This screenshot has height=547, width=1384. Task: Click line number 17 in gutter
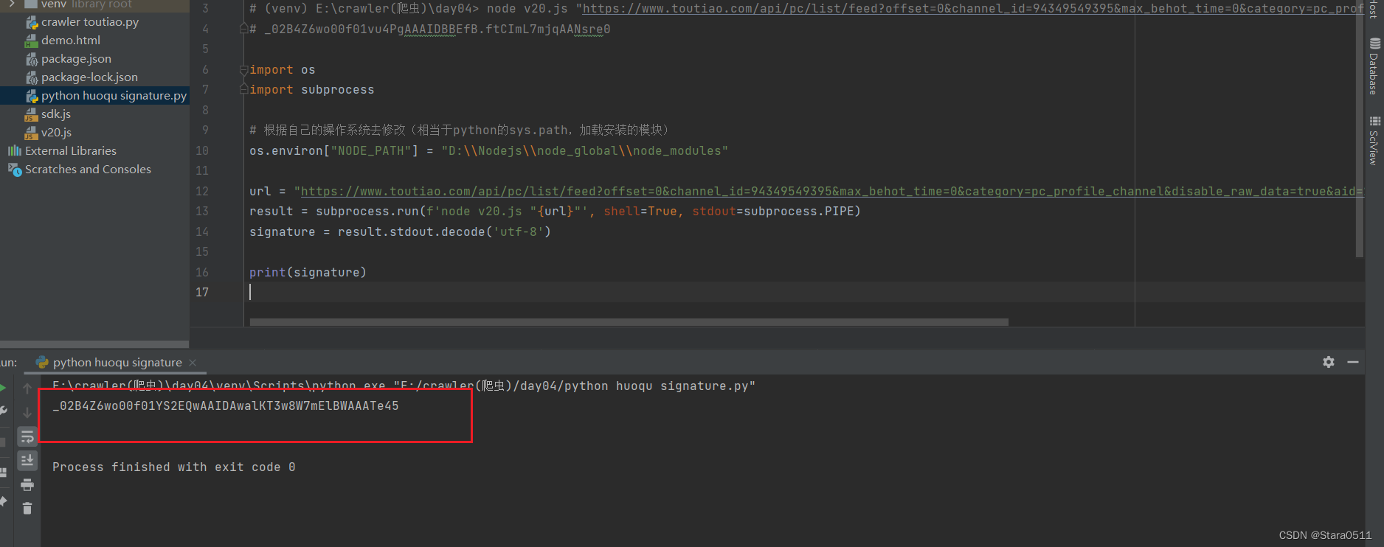[x=202, y=293]
